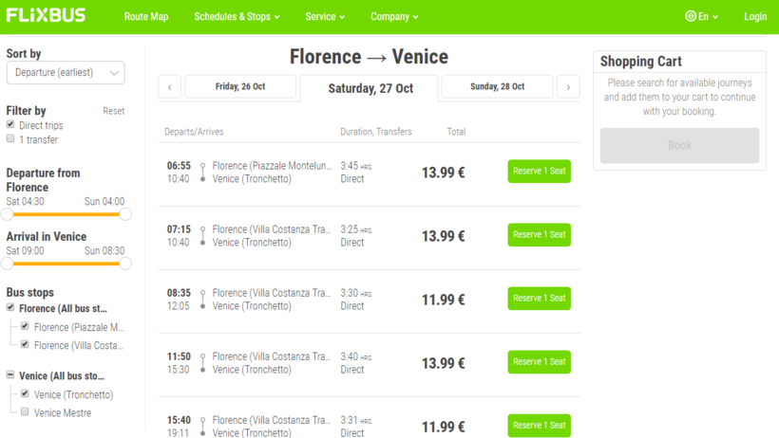The height and width of the screenshot is (438, 779).
Task: Collapse the Venice bus stops group
Action: (x=10, y=375)
